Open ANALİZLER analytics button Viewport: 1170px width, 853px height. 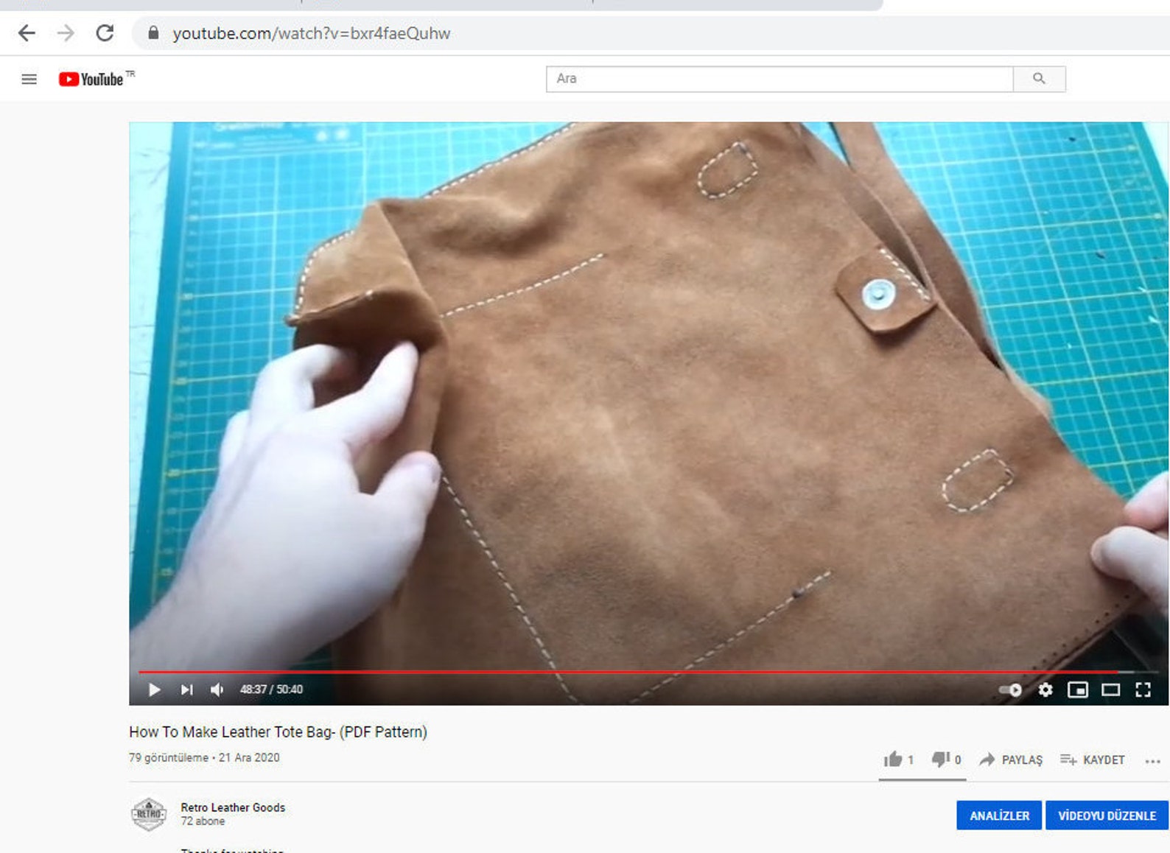[x=999, y=815]
